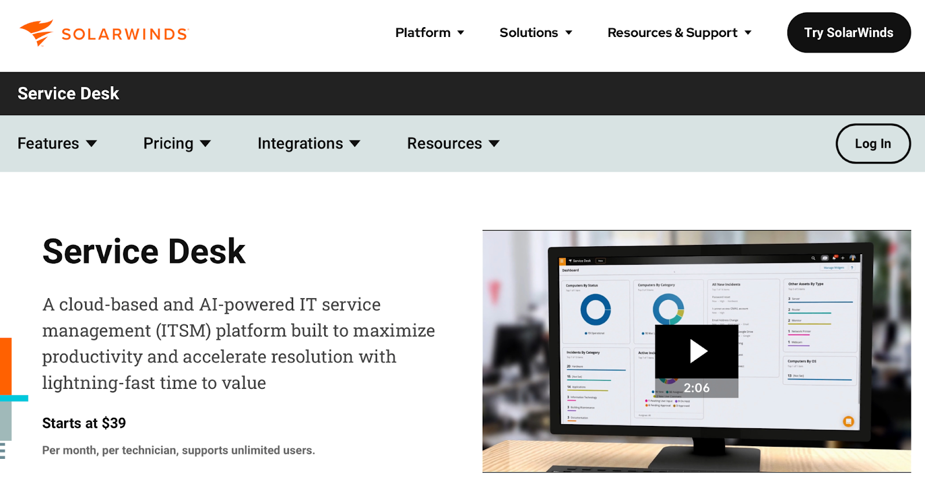Expand the Integrations dropdown arrow

point(355,144)
